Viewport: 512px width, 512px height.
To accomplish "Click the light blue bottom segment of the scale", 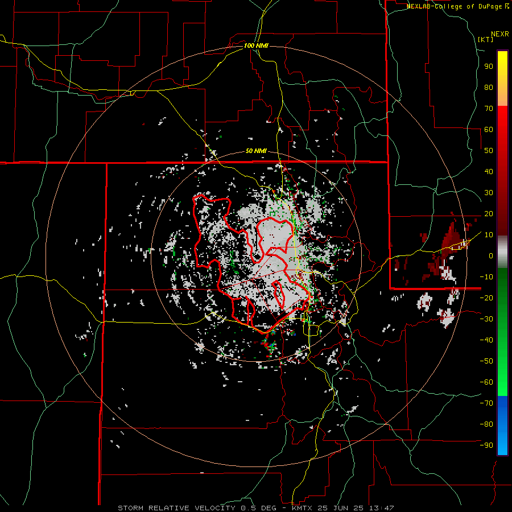I will [502, 443].
